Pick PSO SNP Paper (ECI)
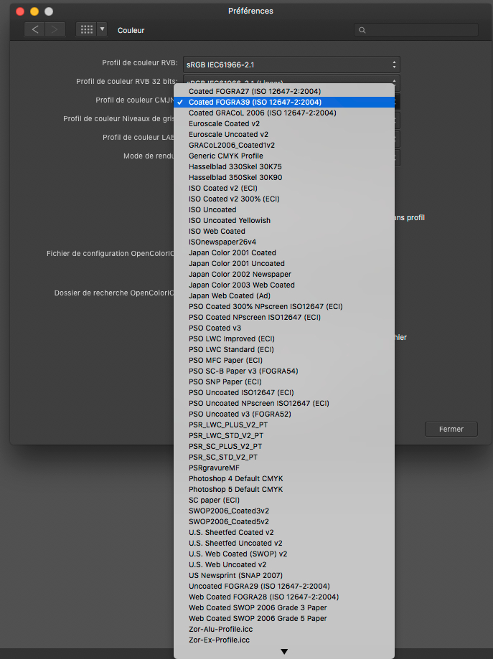This screenshot has width=493, height=659. [284, 382]
